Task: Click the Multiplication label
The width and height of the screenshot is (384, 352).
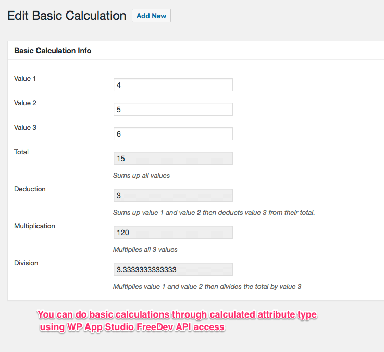Action: 34,226
